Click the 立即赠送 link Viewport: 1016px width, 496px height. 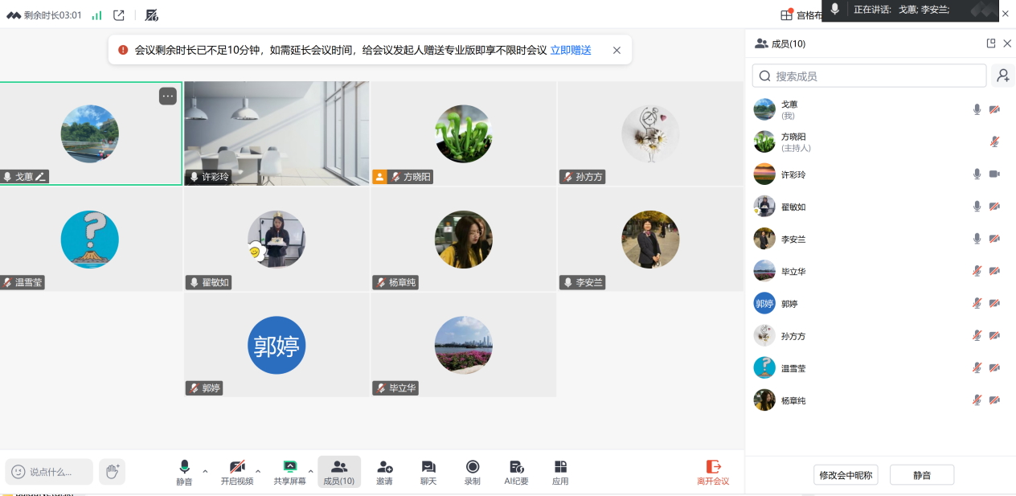570,50
